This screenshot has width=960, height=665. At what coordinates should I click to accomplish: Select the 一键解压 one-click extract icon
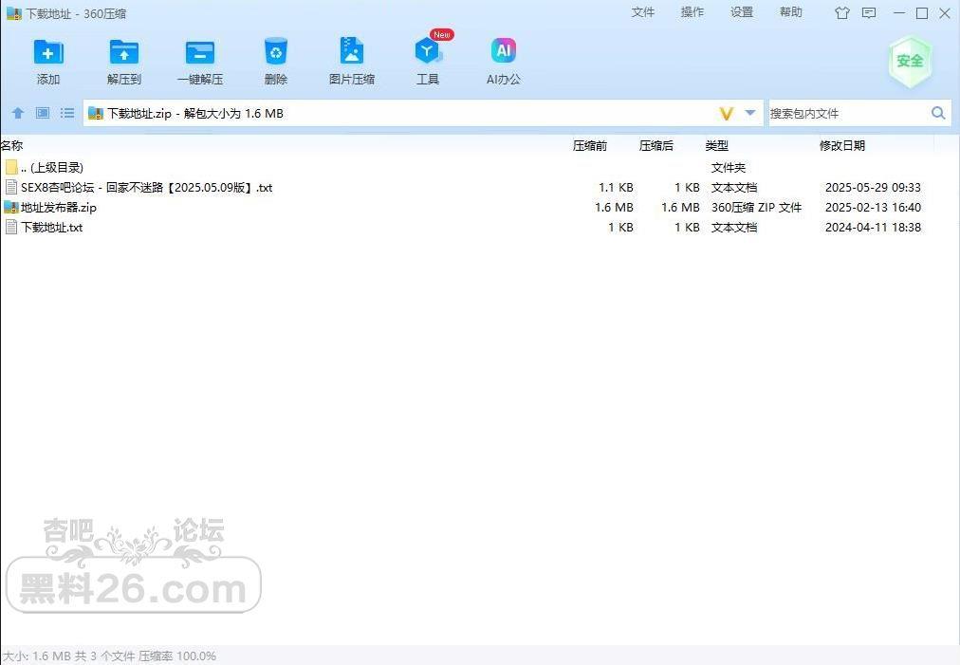[x=200, y=53]
